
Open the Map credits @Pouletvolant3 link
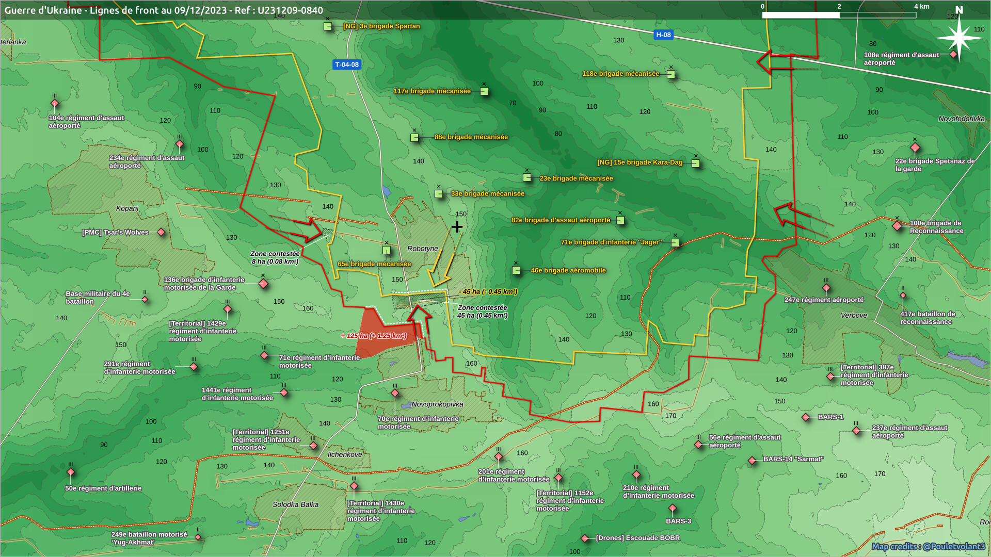[x=928, y=546]
